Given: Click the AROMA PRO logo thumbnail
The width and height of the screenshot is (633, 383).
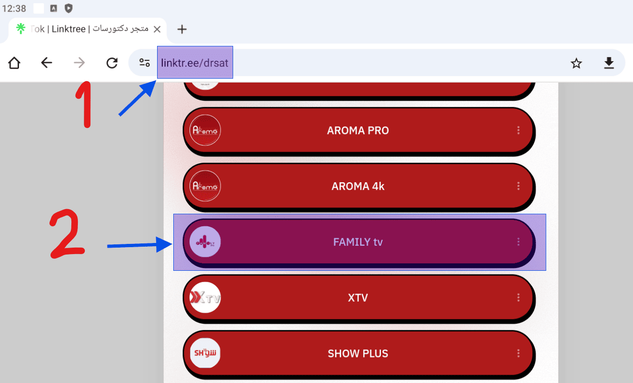Looking at the screenshot, I should click(x=205, y=130).
